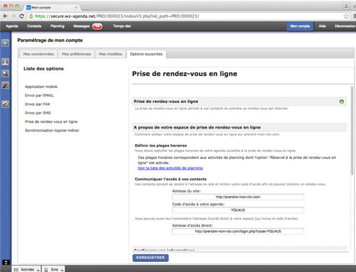Click the red Messages count badge

(98, 26)
